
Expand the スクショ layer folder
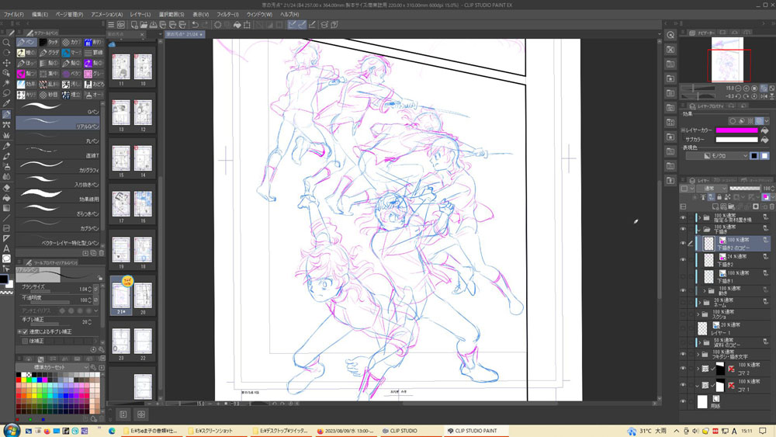699,314
